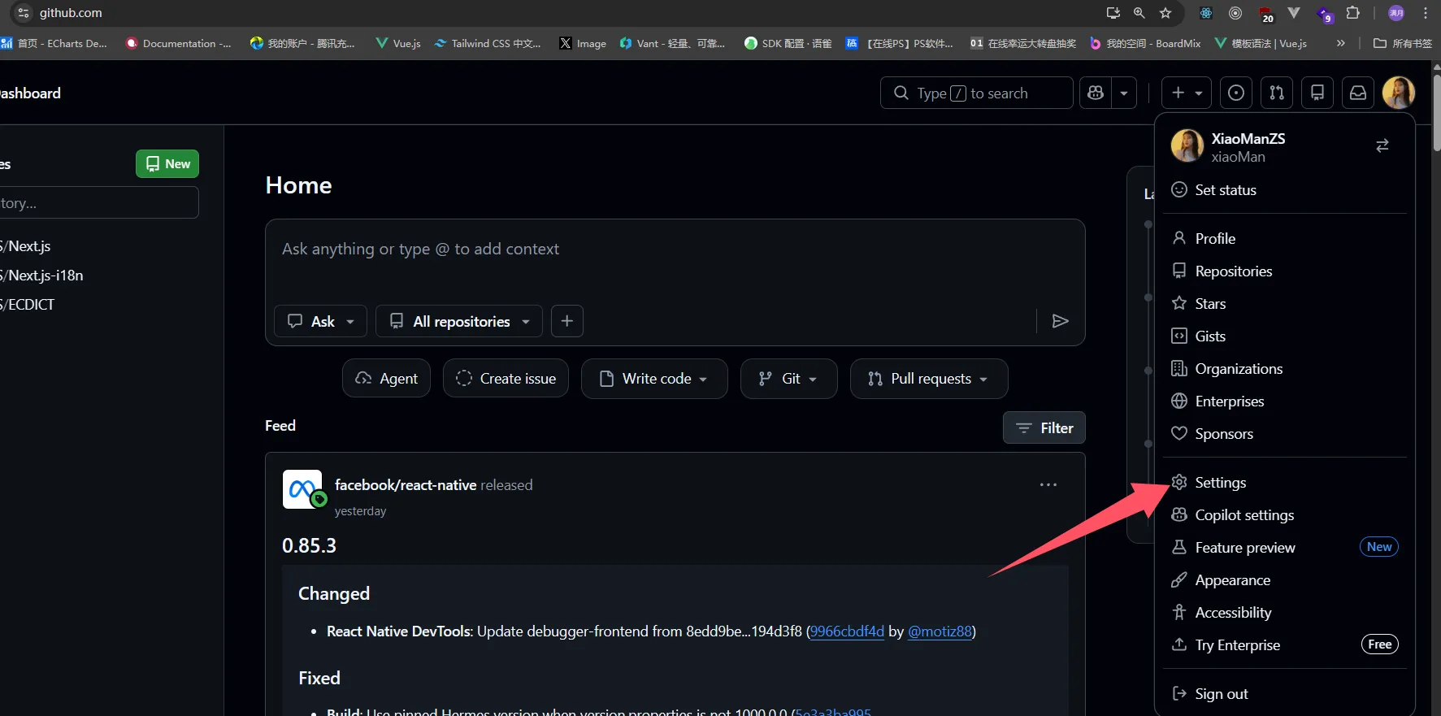Open the @motiz88 user link
This screenshot has height=716, width=1441.
click(940, 631)
